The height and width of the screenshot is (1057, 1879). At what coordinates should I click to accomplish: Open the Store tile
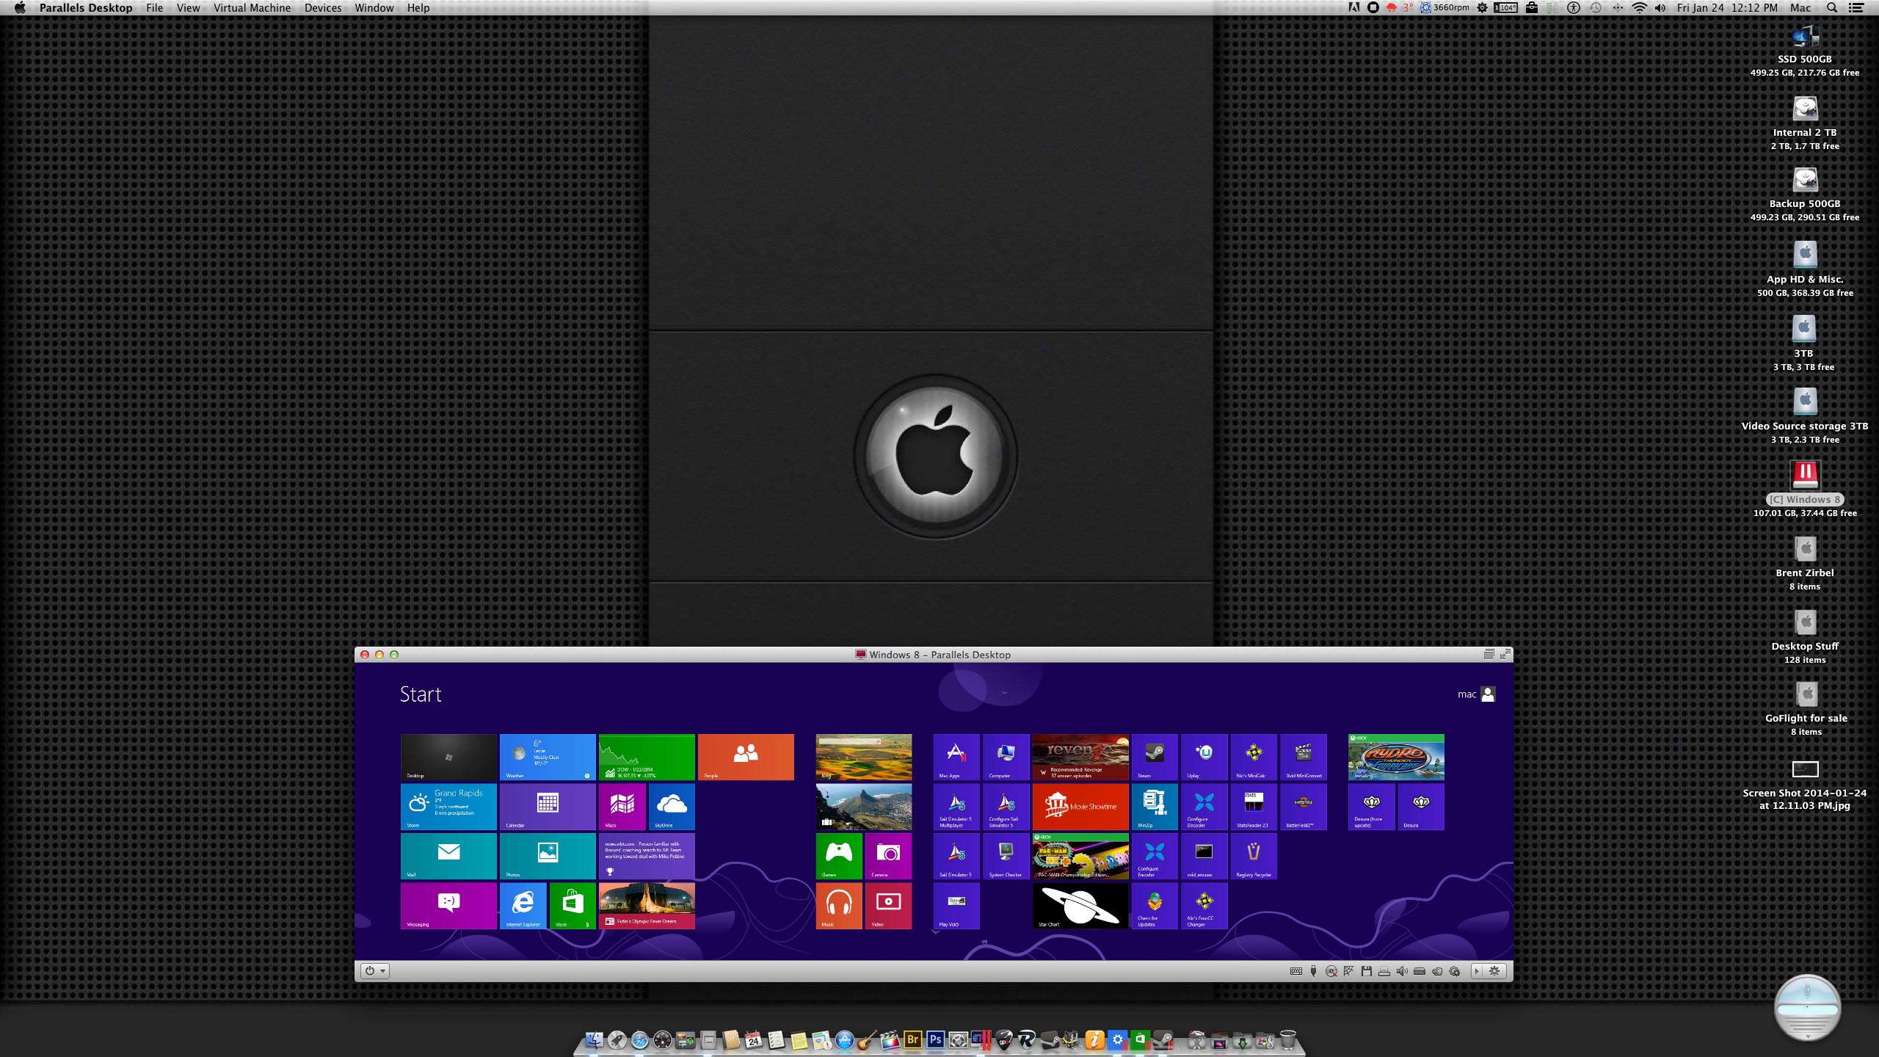[573, 906]
